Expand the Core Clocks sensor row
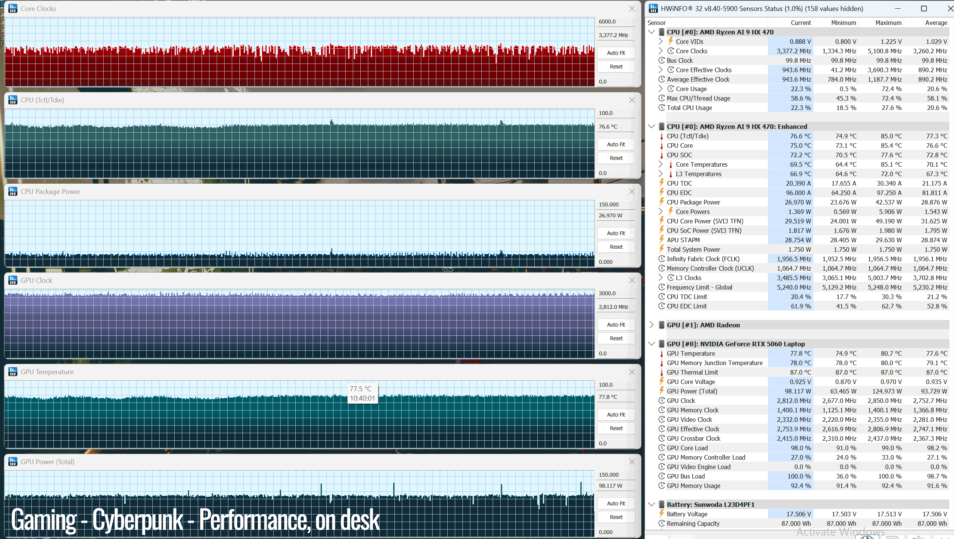954x539 pixels. 661,51
